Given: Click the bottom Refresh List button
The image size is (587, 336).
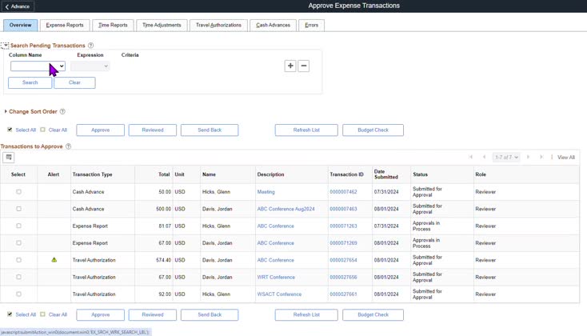Looking at the screenshot, I should [306, 314].
